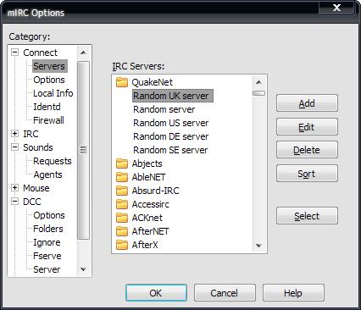Image resolution: width=361 pixels, height=310 pixels.
Task: Click the Select button
Action: coord(307,216)
